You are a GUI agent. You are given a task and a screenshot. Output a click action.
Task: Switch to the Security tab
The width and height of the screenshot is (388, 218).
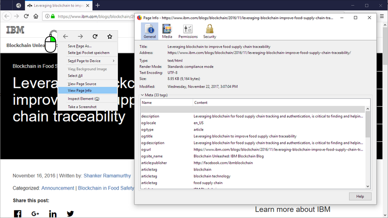[x=209, y=31]
